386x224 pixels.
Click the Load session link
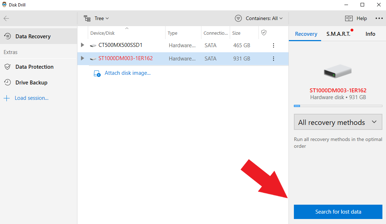pyautogui.click(x=31, y=98)
